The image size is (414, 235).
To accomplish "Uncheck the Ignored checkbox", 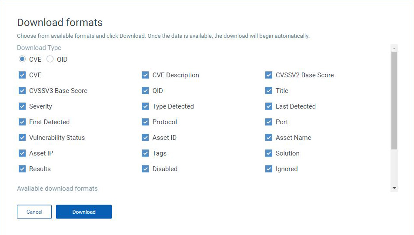I will 268,169.
